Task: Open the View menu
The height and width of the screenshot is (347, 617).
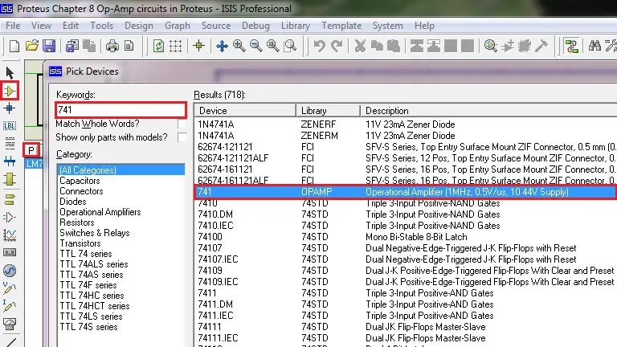Action: tap(41, 26)
